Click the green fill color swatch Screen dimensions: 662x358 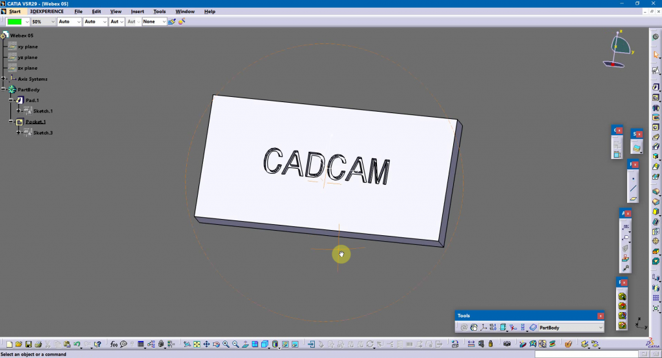coord(15,22)
